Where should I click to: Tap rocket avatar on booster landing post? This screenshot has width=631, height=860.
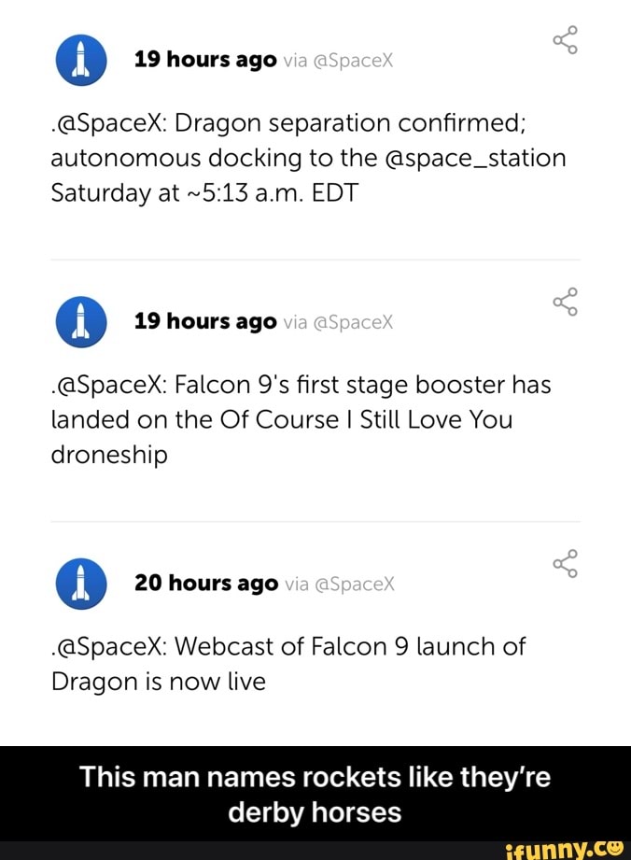click(79, 321)
